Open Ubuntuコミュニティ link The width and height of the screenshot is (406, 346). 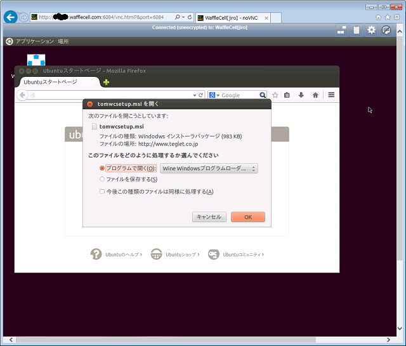coord(244,255)
